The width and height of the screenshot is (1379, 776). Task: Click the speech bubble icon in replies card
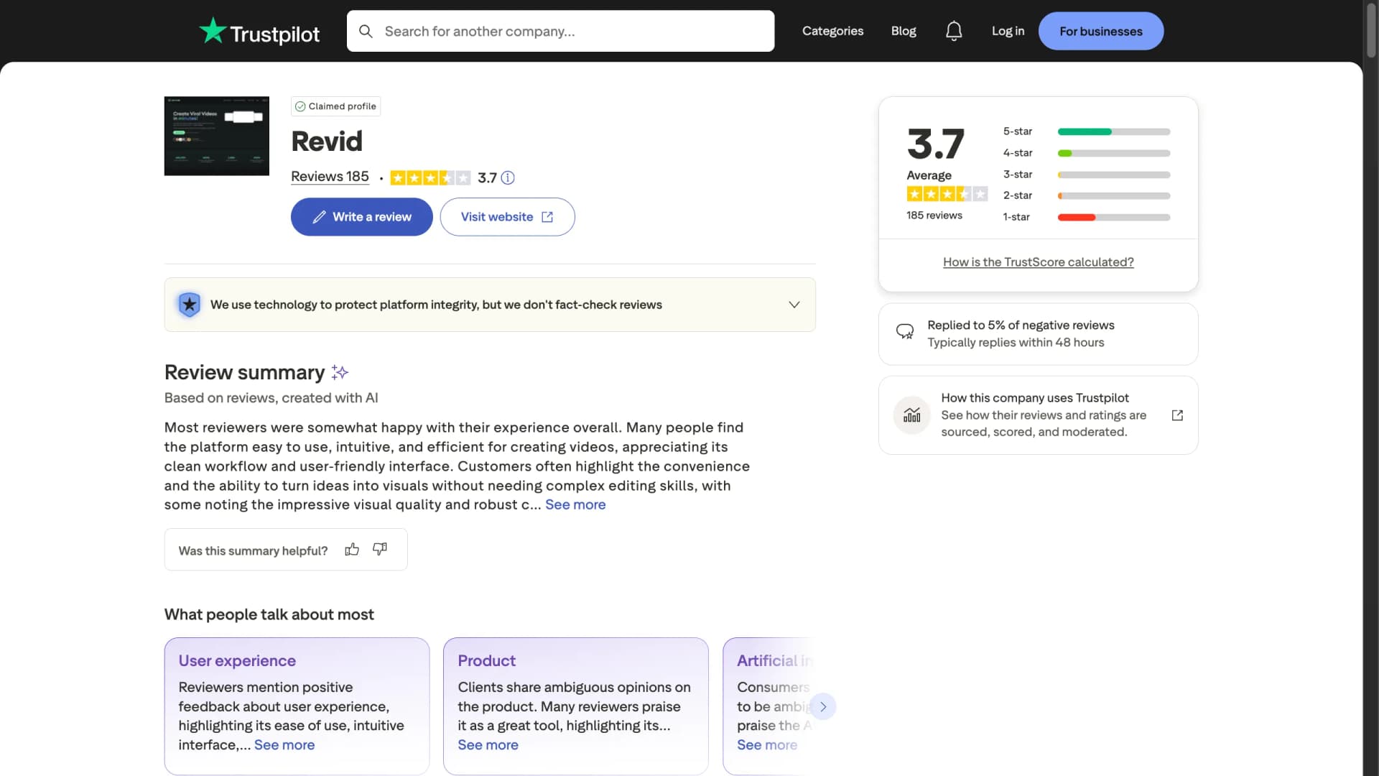tap(905, 332)
